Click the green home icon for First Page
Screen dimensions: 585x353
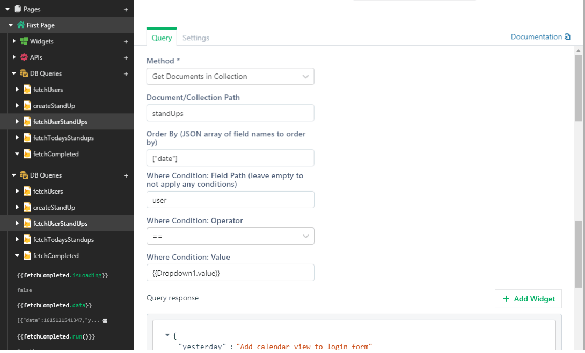coord(21,25)
